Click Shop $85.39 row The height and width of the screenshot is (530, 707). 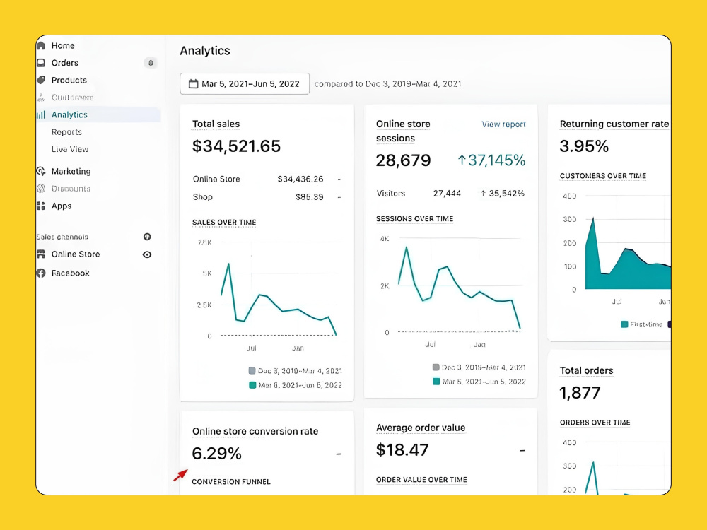tap(267, 197)
